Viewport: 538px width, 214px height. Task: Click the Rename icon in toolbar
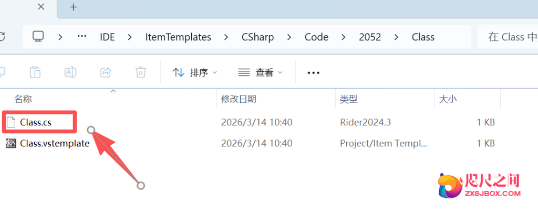point(70,72)
